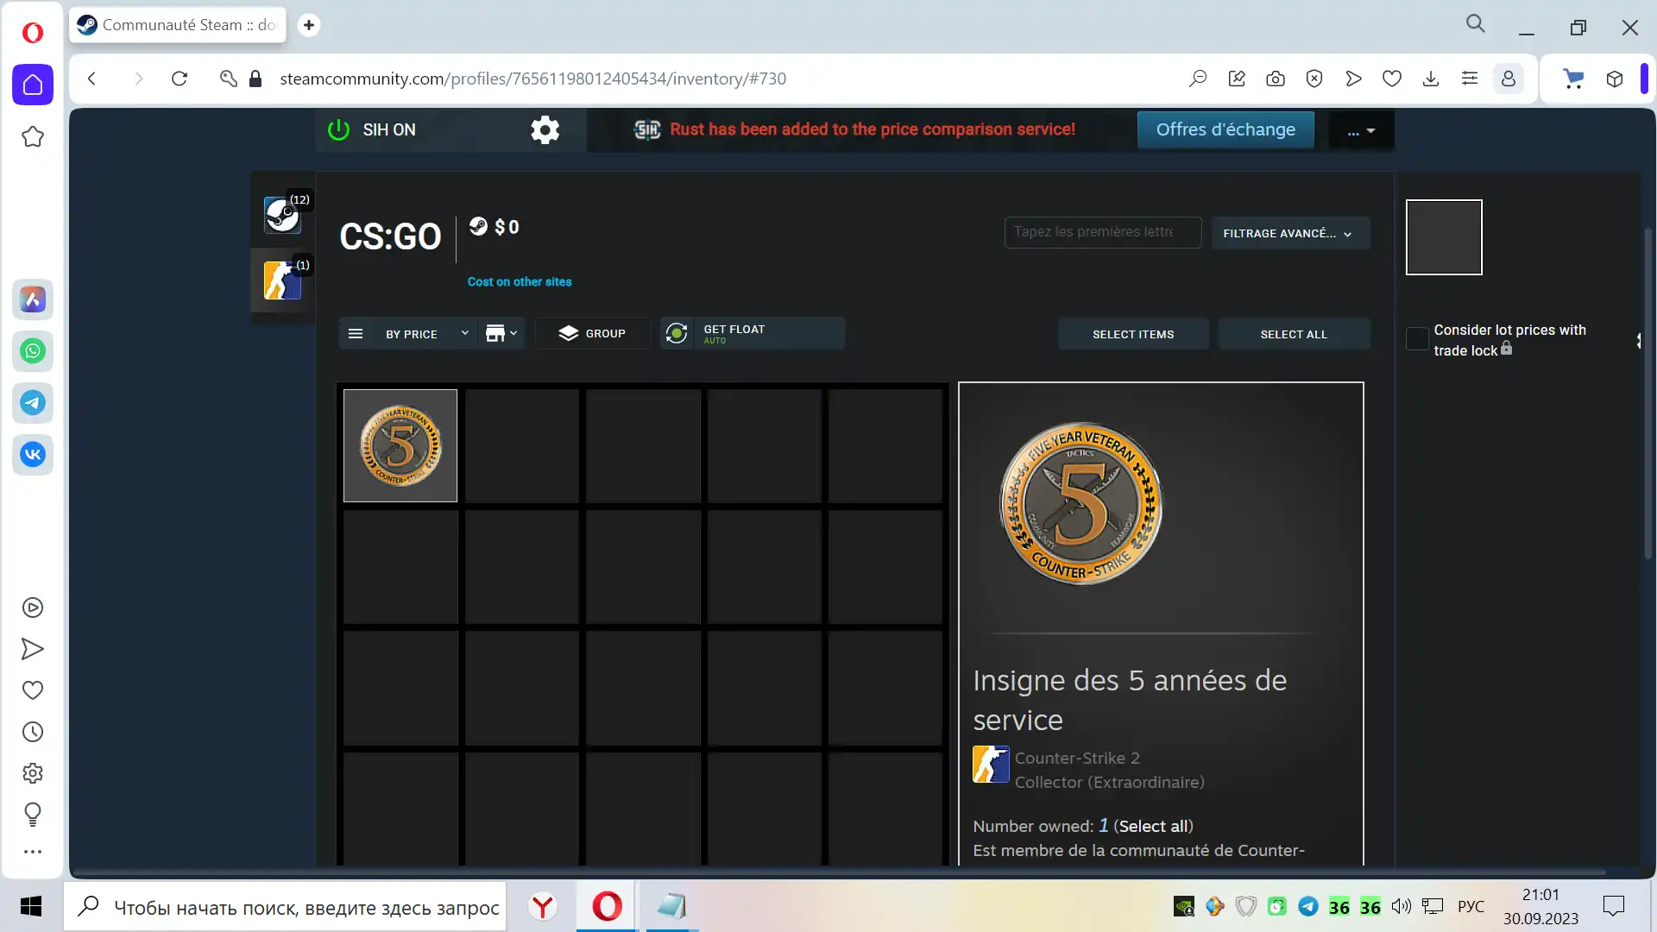Open volume speaker icon in system tray
Screen dimensions: 1657x932
click(x=1401, y=906)
